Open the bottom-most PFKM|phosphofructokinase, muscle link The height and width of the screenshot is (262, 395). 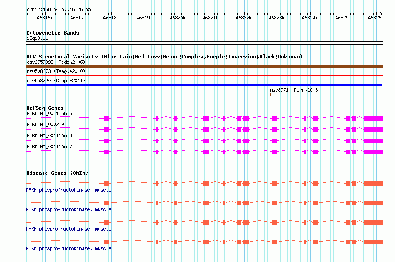(68, 248)
